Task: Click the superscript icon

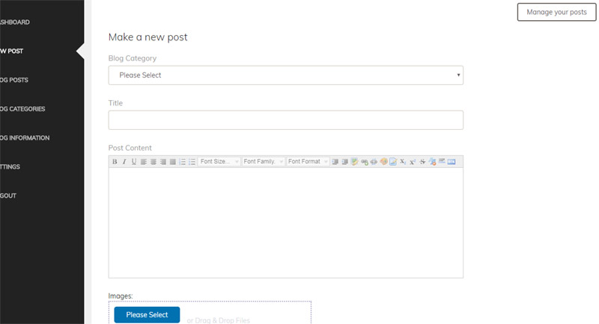Action: tap(413, 162)
